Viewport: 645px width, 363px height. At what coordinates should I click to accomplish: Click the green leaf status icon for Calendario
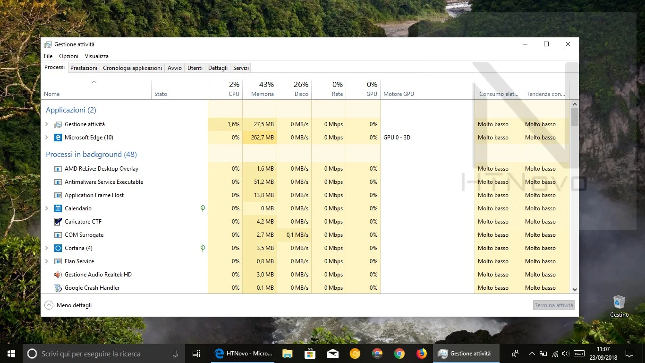tap(203, 208)
